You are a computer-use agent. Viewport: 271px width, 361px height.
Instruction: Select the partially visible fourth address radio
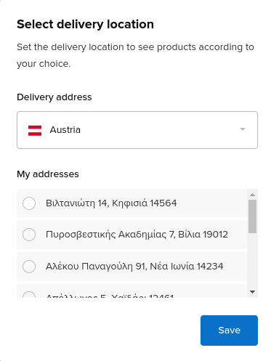[x=29, y=294]
